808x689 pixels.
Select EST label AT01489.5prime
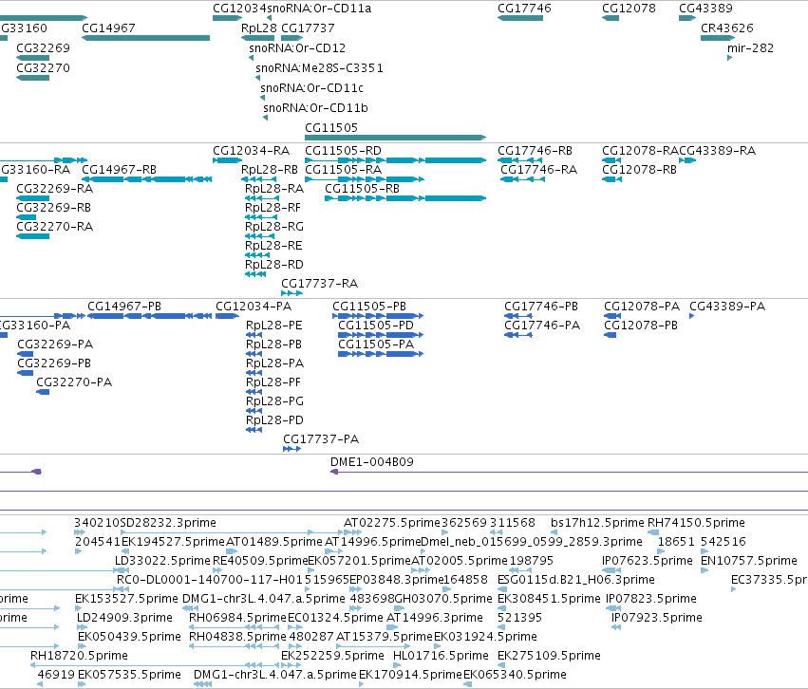pos(274,542)
